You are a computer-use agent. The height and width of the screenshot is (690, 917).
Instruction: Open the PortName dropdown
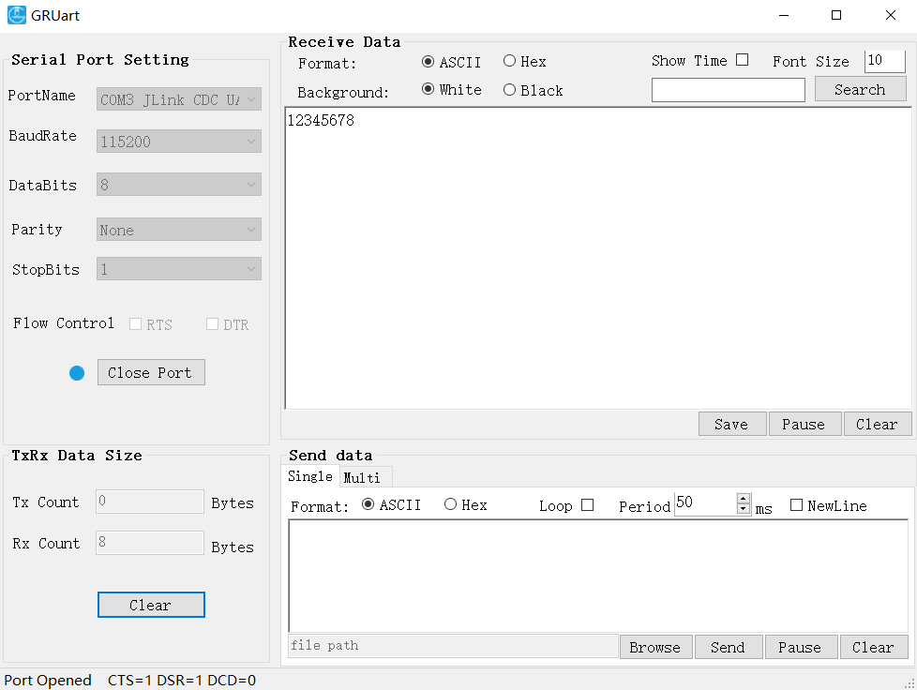[x=178, y=99]
